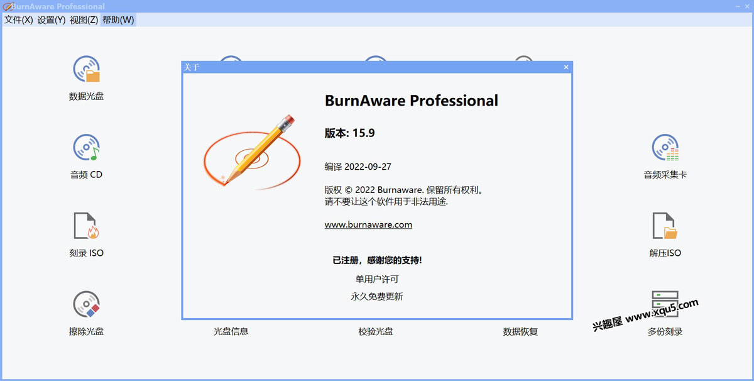Minimize the BurnAware Professional window
Screen dimensions: 754x381
(x=737, y=6)
